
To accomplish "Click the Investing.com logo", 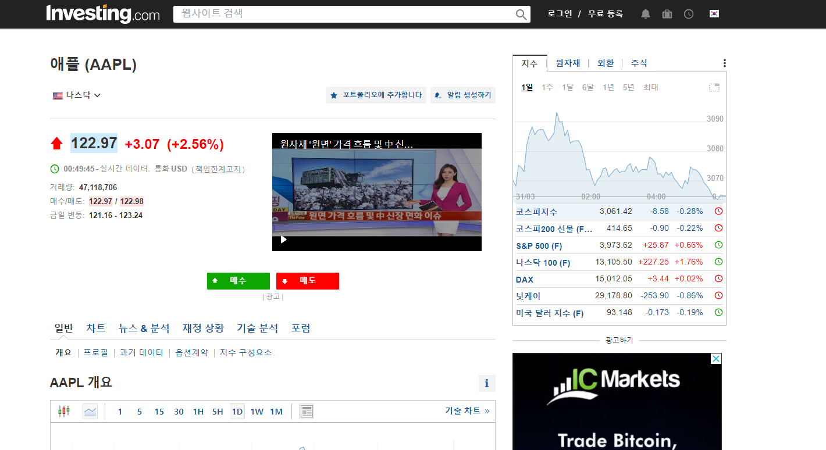I will tap(103, 13).
